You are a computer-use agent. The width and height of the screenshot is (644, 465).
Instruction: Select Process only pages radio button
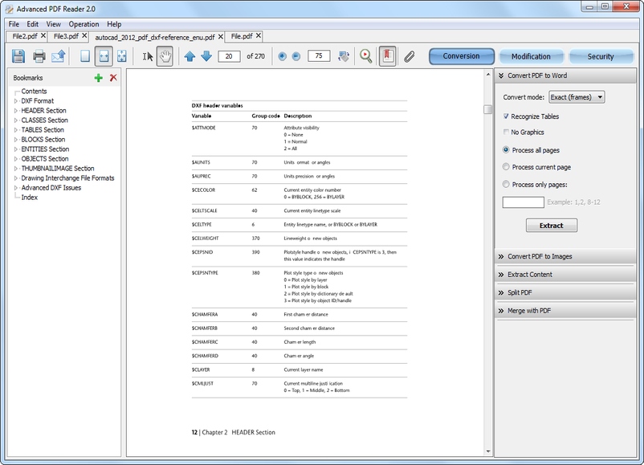coord(506,185)
